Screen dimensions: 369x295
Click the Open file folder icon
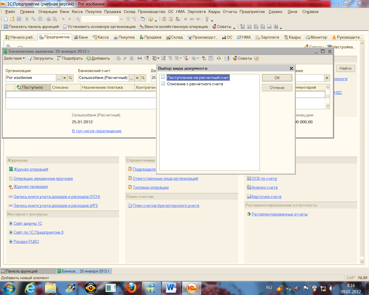coord(12,19)
